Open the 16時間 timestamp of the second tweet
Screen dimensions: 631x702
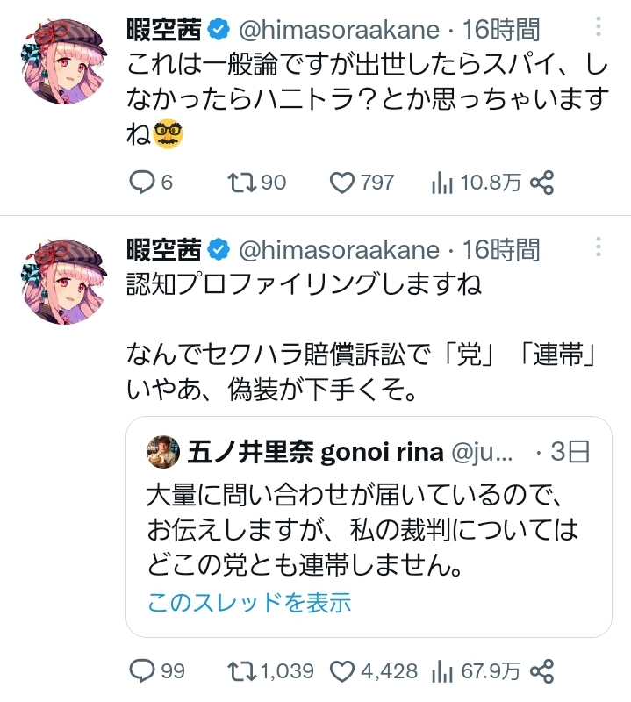(501, 251)
